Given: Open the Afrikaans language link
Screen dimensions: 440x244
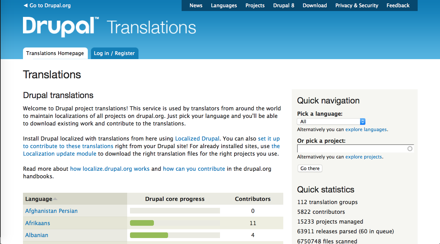Looking at the screenshot, I should (37, 223).
